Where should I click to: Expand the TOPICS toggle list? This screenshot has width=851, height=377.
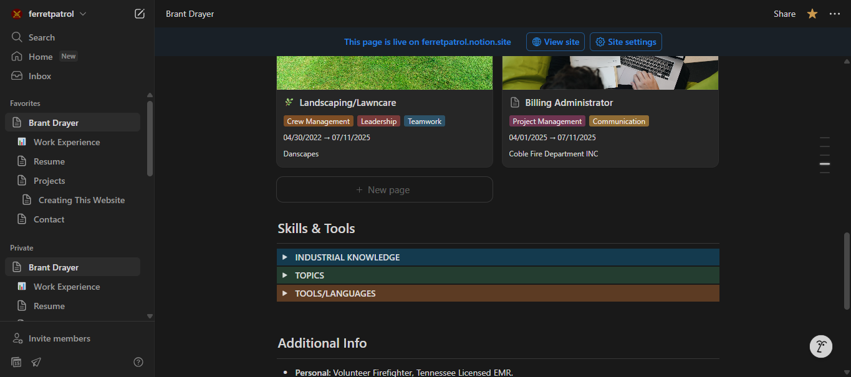(x=285, y=275)
